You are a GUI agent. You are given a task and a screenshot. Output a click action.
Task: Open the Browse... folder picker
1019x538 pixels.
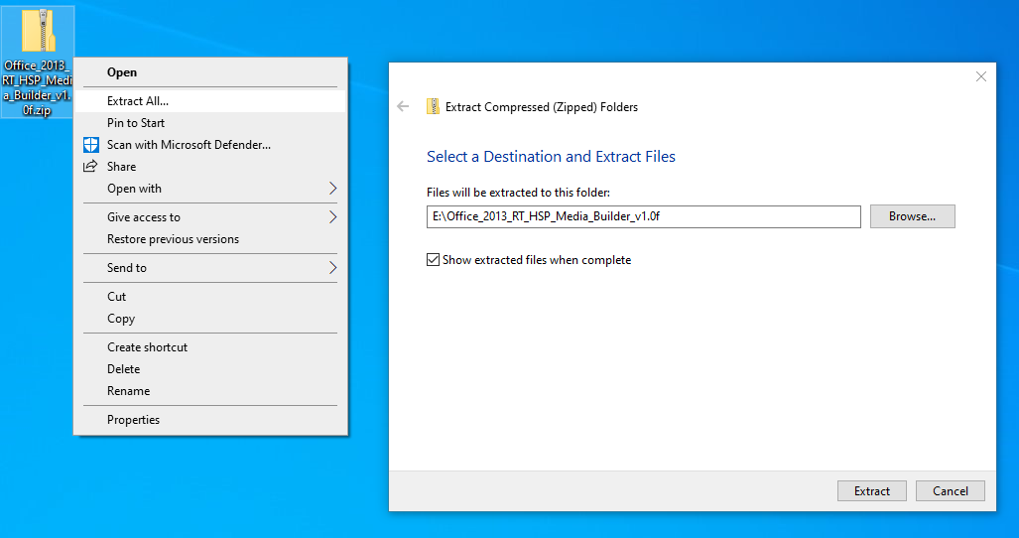coord(913,216)
